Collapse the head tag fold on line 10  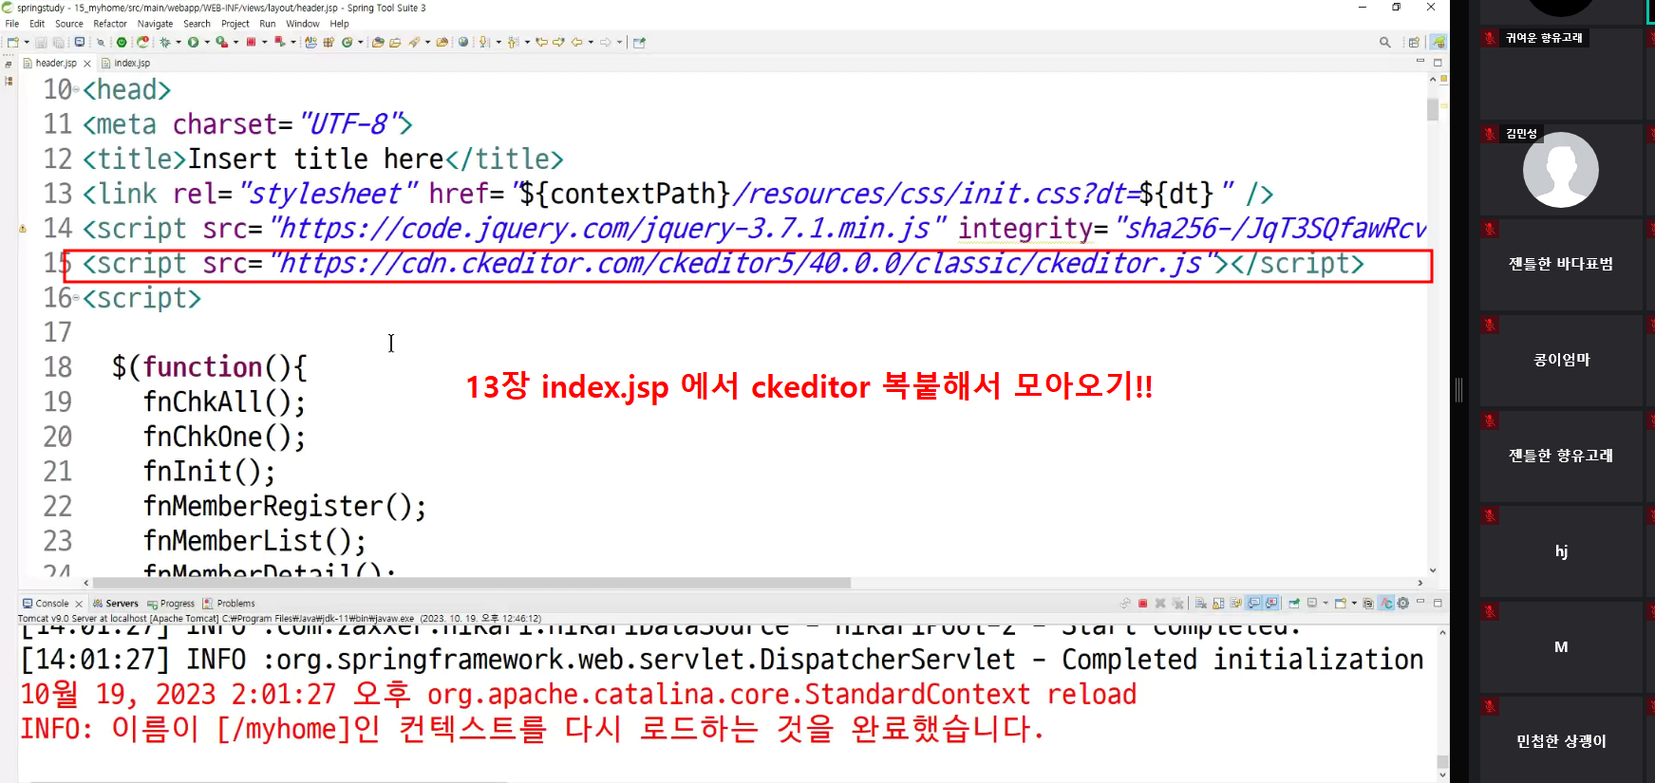coord(76,89)
